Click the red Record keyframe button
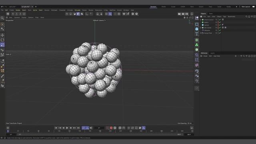 tap(111, 128)
